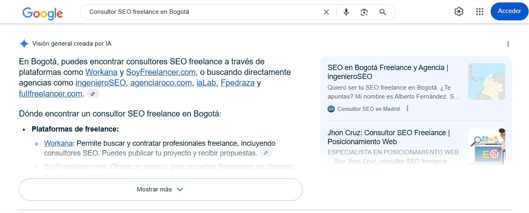This screenshot has height=213, width=529.
Task: Sign in with the Acceder button
Action: coord(509,11)
